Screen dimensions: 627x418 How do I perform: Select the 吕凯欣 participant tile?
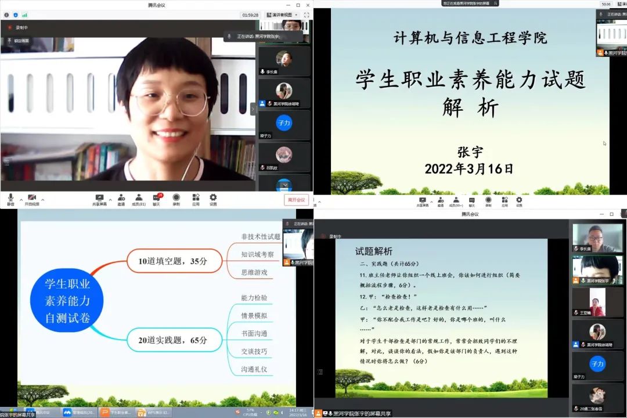click(x=284, y=157)
